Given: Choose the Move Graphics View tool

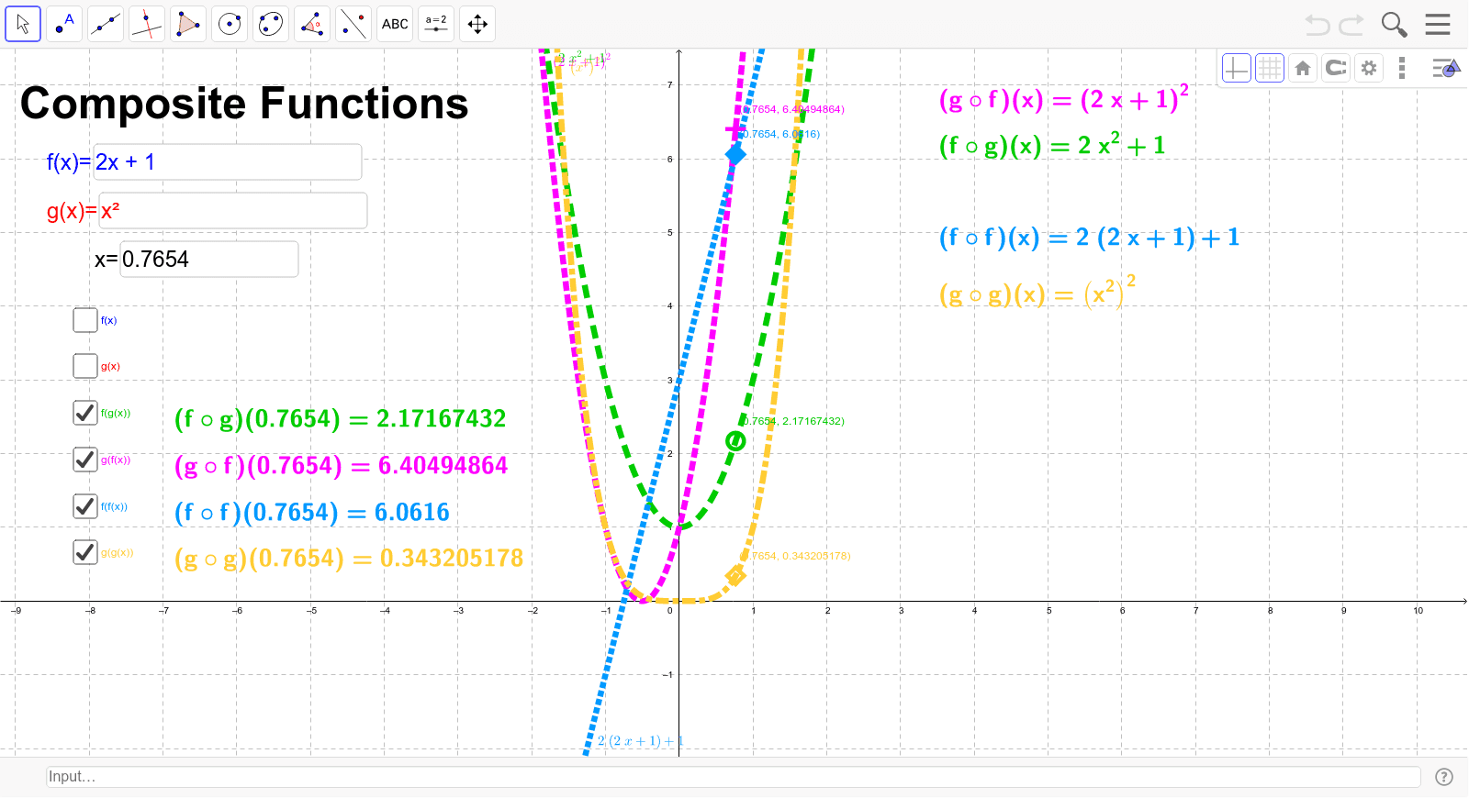Looking at the screenshot, I should [477, 24].
